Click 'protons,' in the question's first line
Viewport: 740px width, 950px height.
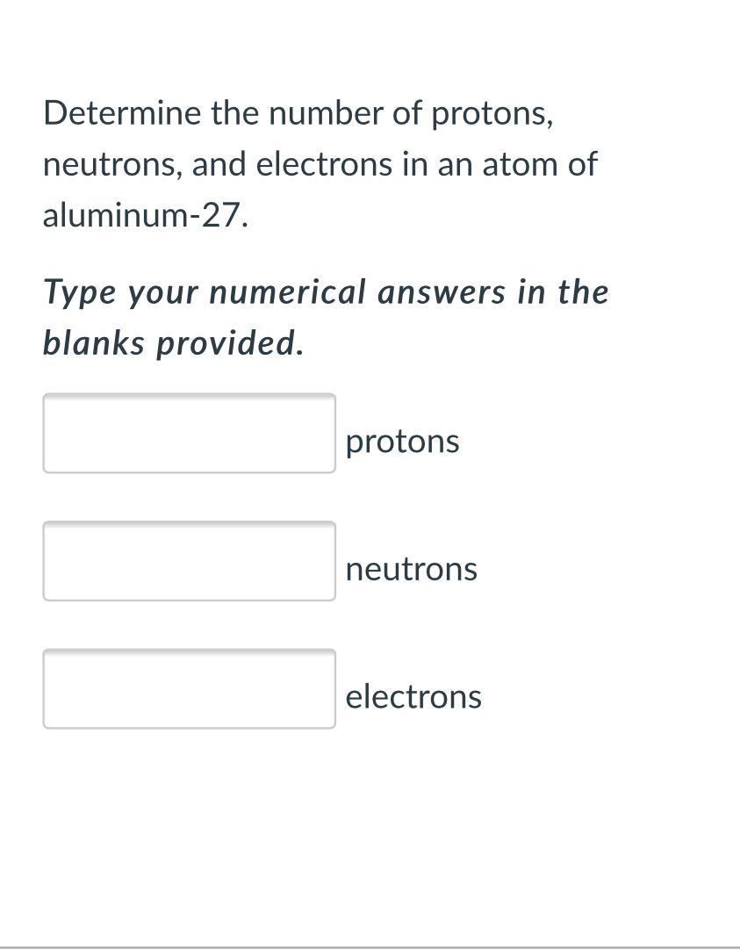[492, 114]
